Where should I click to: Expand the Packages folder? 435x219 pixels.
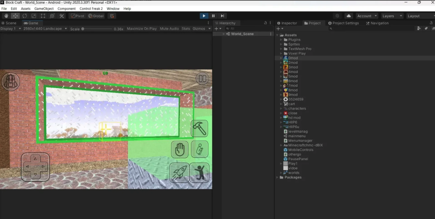277,177
